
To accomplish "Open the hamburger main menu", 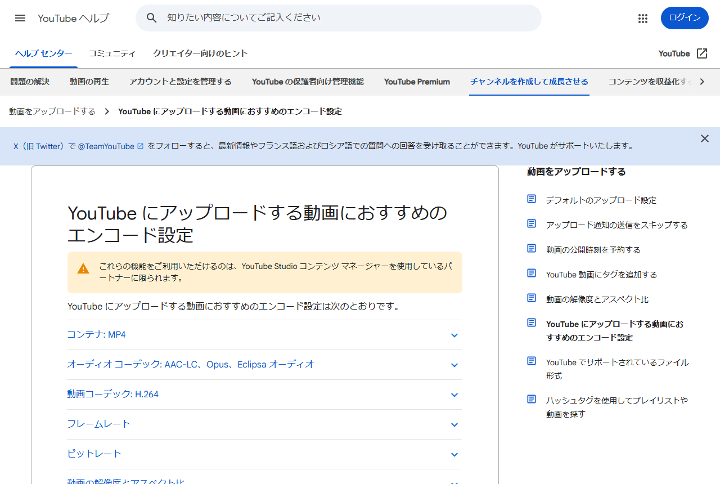I will pyautogui.click(x=20, y=18).
